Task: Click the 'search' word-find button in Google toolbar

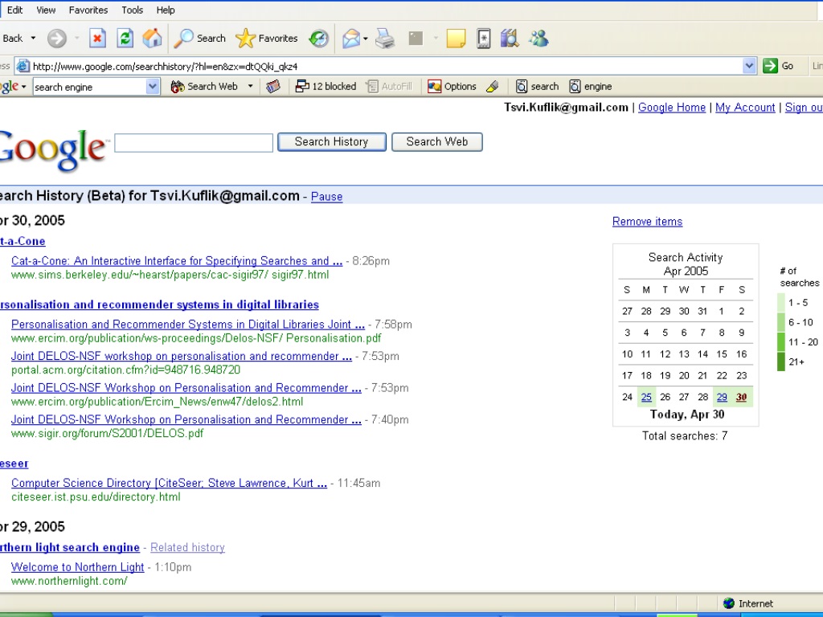Action: point(538,87)
